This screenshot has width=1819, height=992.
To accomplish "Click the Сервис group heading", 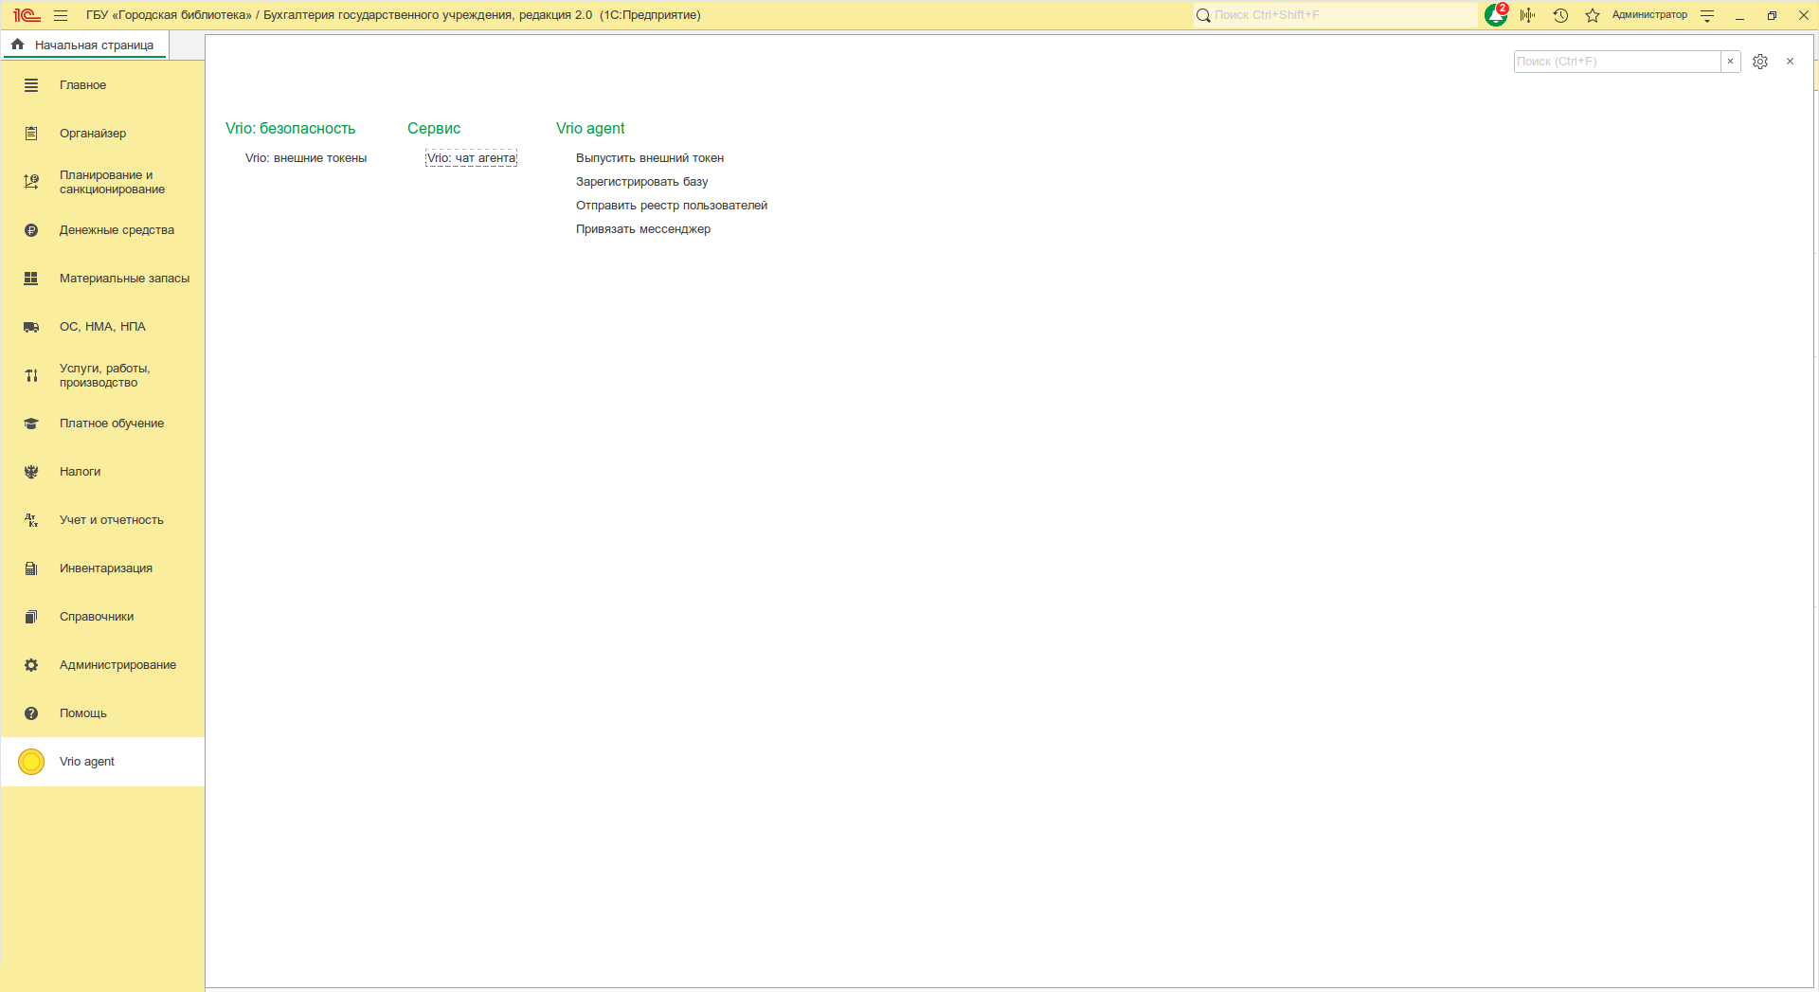I will point(434,129).
